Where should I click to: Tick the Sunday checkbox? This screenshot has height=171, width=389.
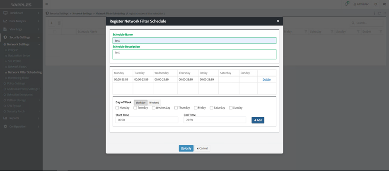click(231, 108)
